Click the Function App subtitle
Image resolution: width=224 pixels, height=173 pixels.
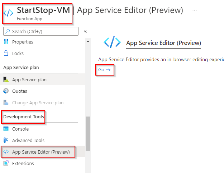(x=29, y=19)
